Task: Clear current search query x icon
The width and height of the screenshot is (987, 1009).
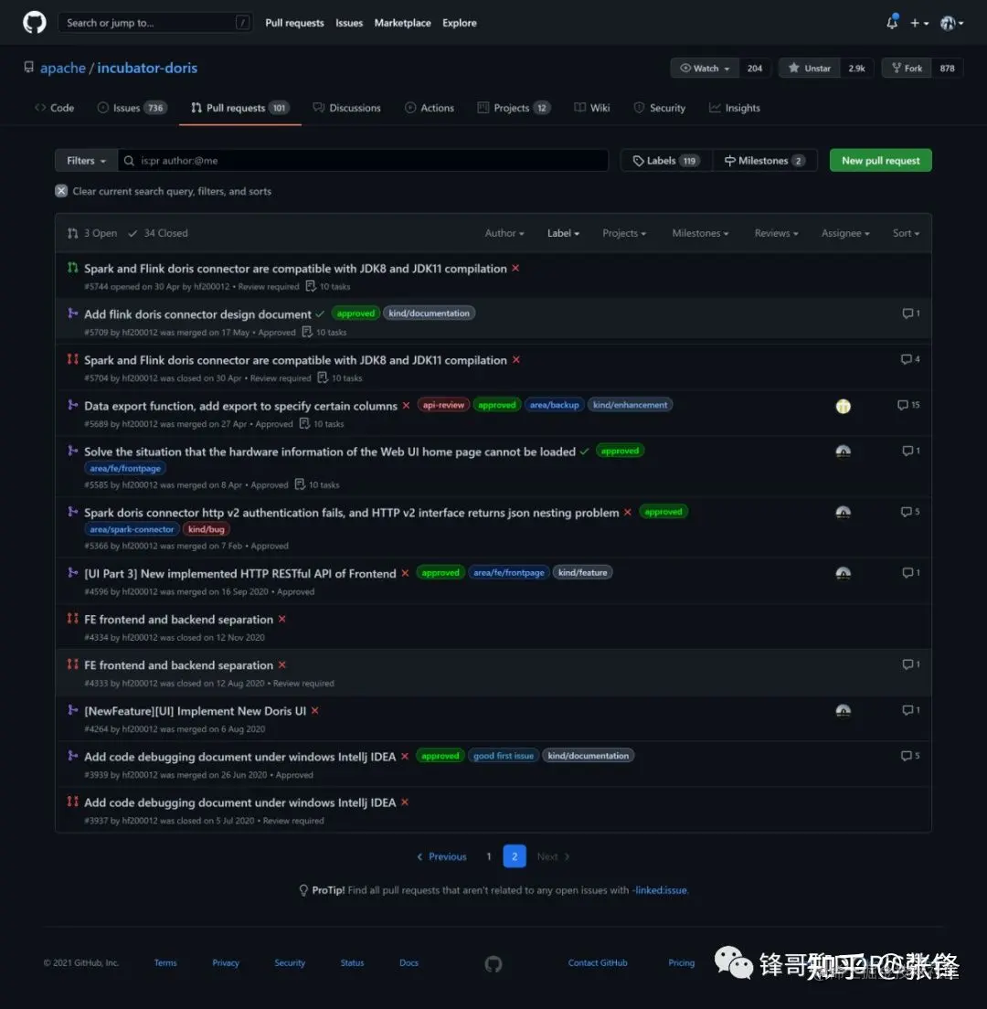Action: pos(61,191)
